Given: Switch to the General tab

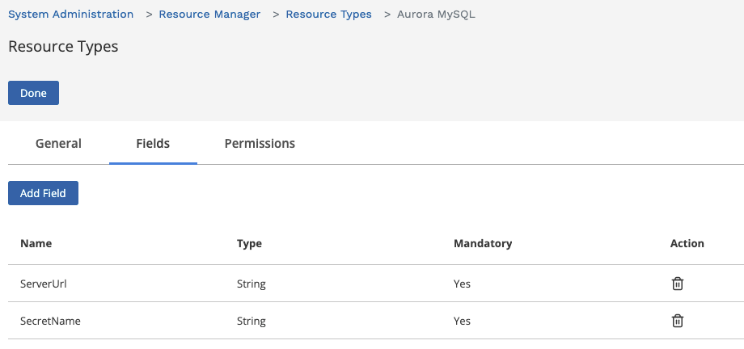Looking at the screenshot, I should [58, 143].
